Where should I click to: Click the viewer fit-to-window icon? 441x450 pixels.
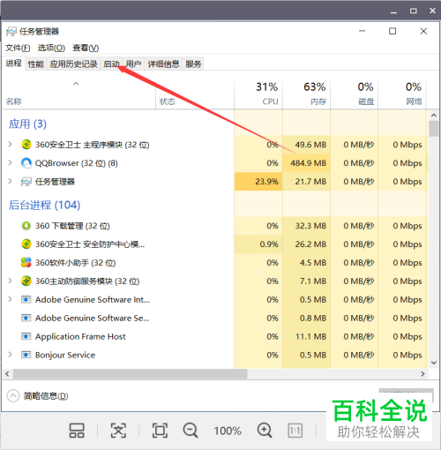point(118,431)
